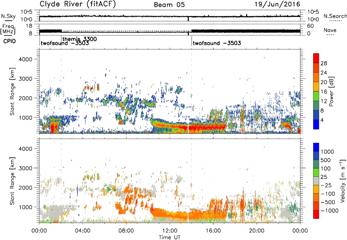347x240 pixels.
Task: Click the 'Beam 05' label
Action: click(169, 5)
